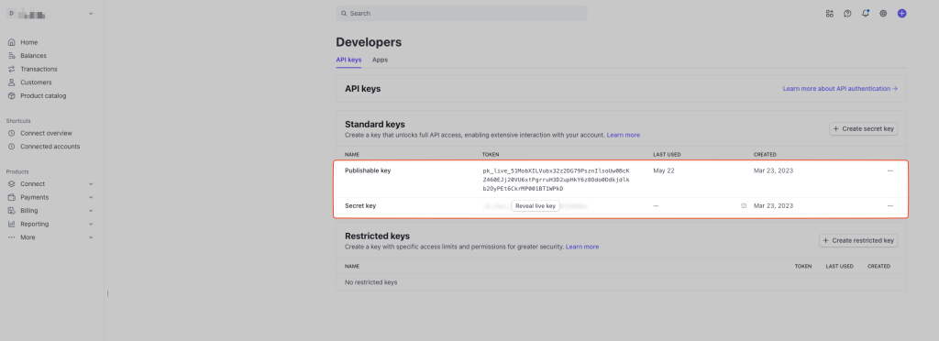Open the overflow menu for Secret key
The image size is (939, 341).
(889, 206)
